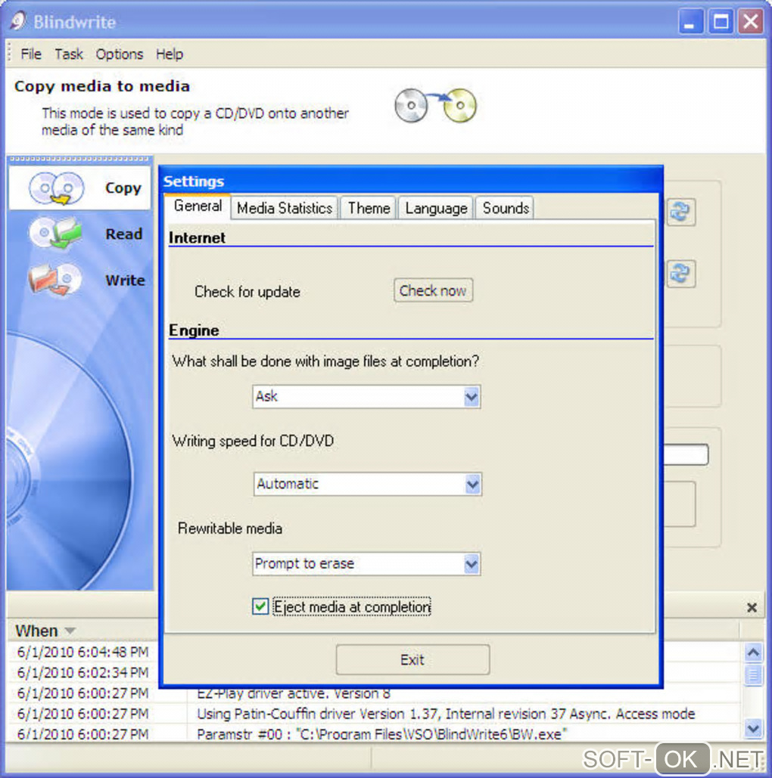772x778 pixels.
Task: Switch to the Theme tab
Action: pos(369,208)
